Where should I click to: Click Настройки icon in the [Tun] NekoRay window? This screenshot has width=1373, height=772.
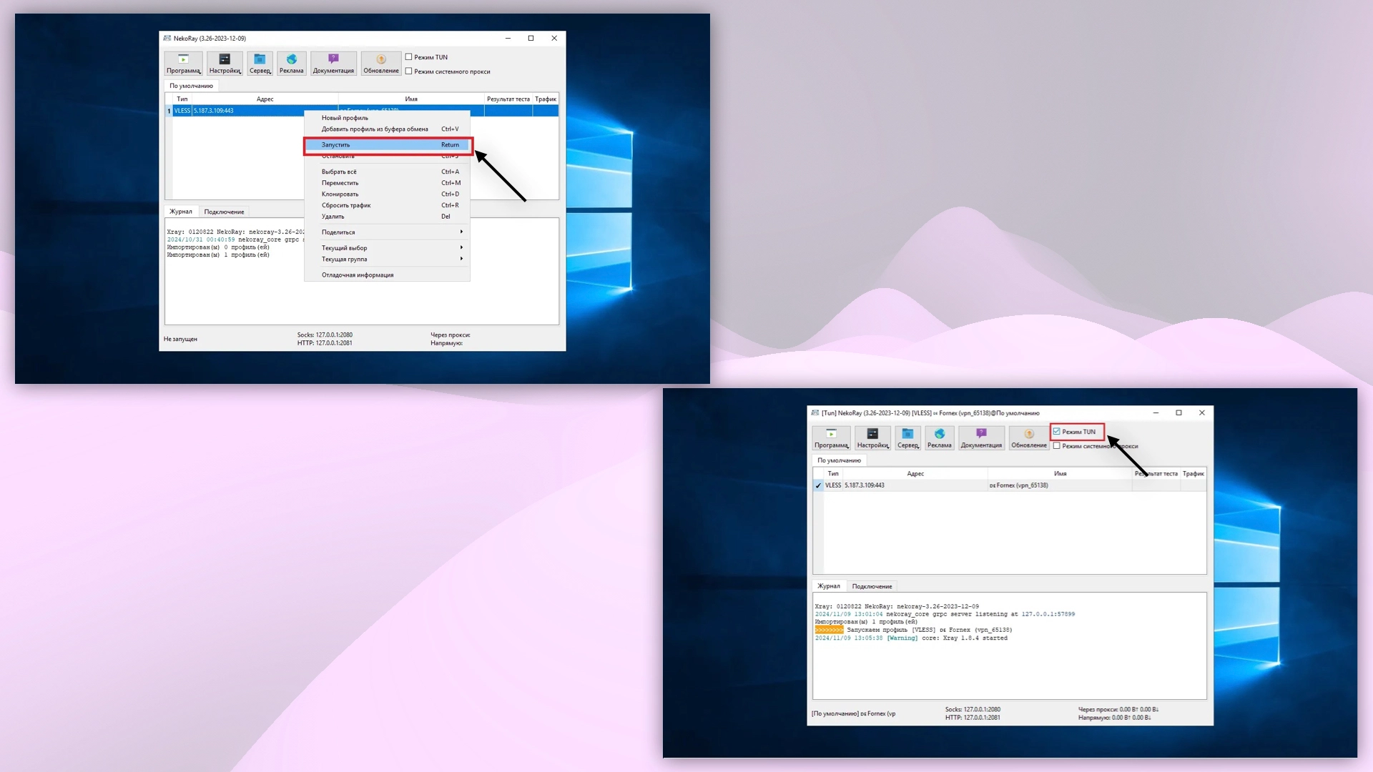pos(872,437)
